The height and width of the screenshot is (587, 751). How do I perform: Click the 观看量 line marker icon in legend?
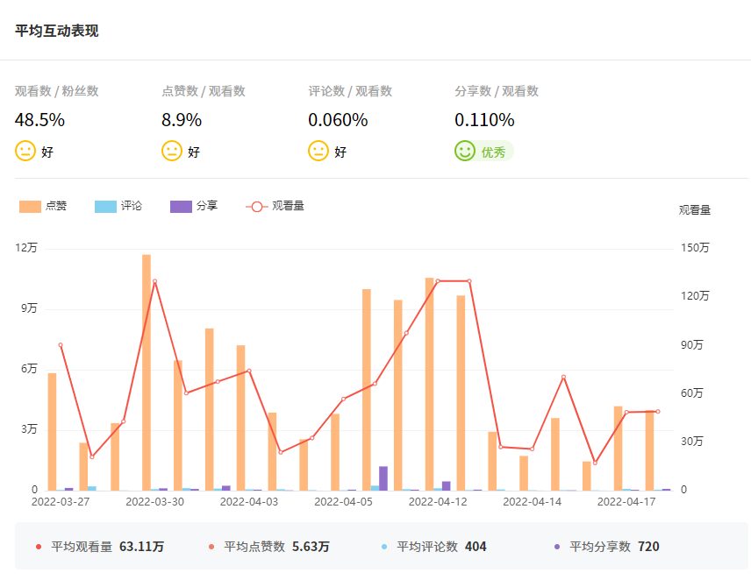(256, 207)
